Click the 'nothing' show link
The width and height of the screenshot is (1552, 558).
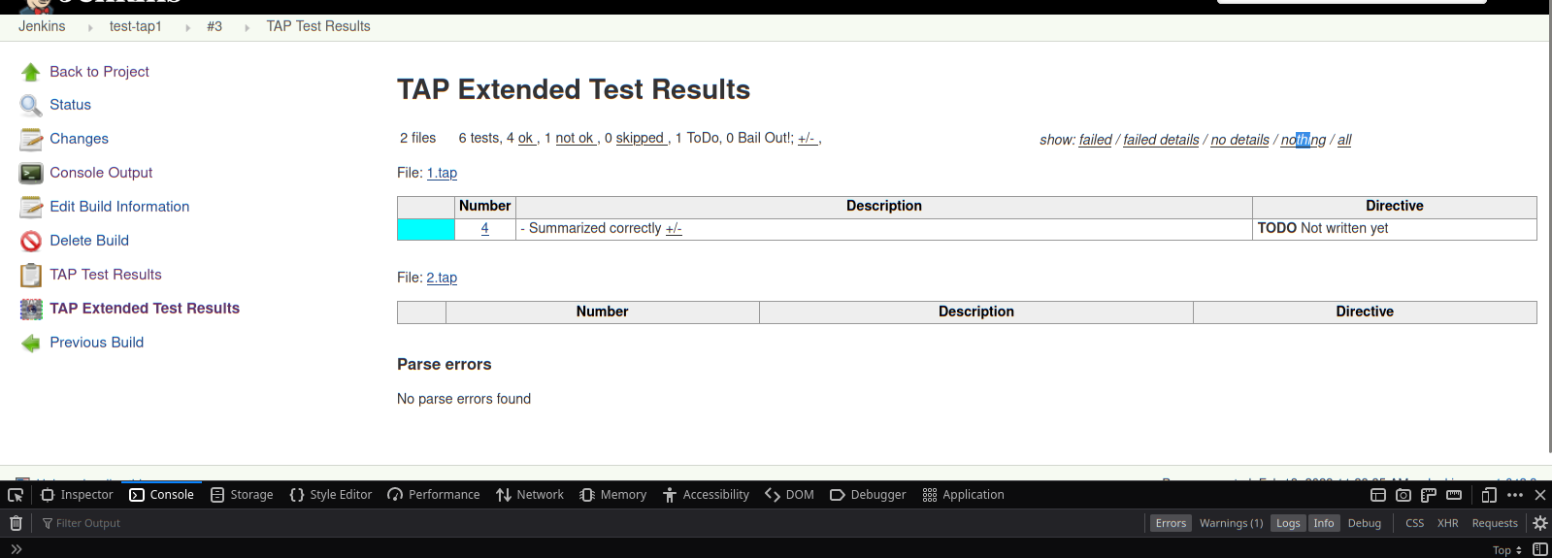tap(1303, 140)
